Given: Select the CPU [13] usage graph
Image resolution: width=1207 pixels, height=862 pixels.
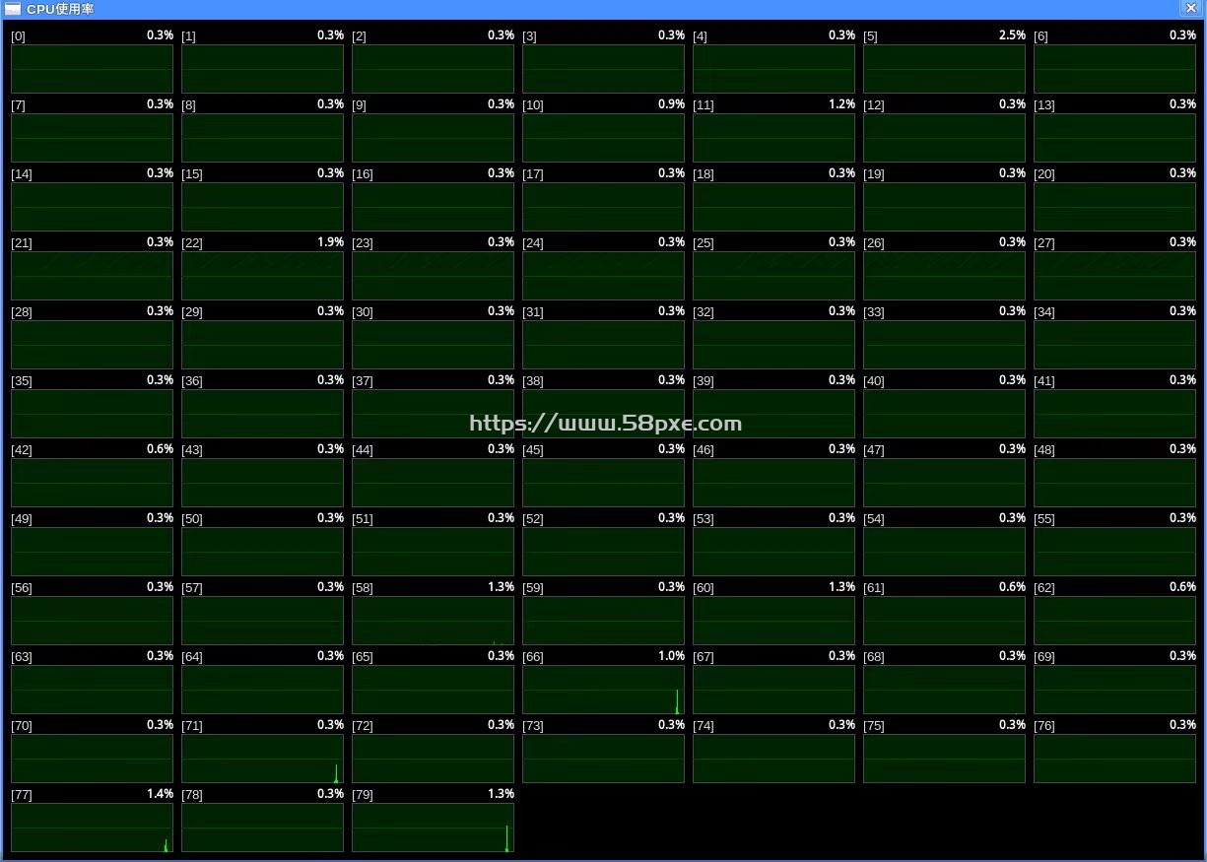Looking at the screenshot, I should point(1114,138).
